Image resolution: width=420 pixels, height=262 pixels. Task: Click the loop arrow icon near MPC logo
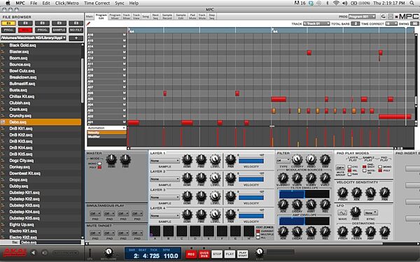[383, 17]
